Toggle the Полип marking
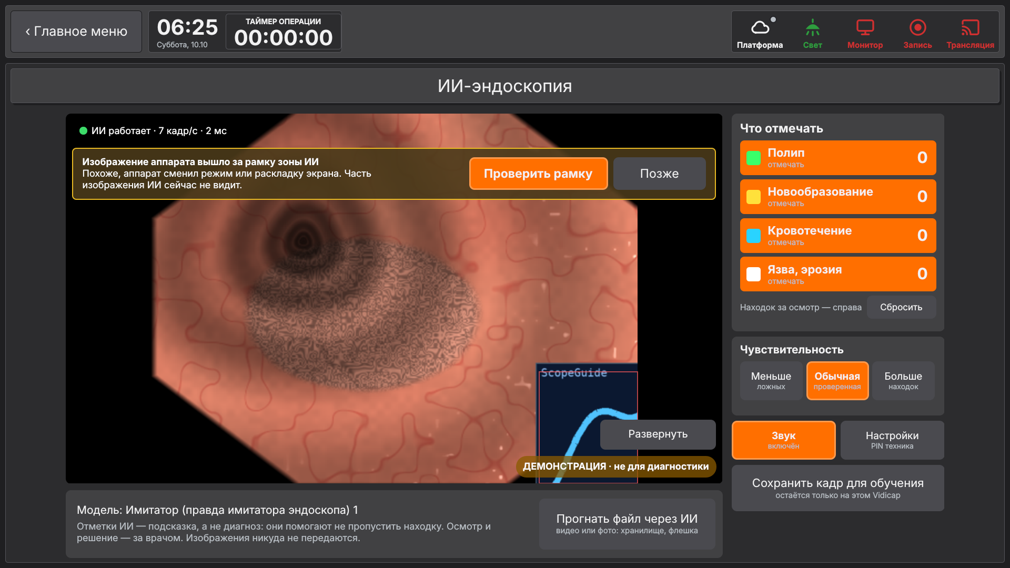This screenshot has width=1010, height=568. click(838, 158)
